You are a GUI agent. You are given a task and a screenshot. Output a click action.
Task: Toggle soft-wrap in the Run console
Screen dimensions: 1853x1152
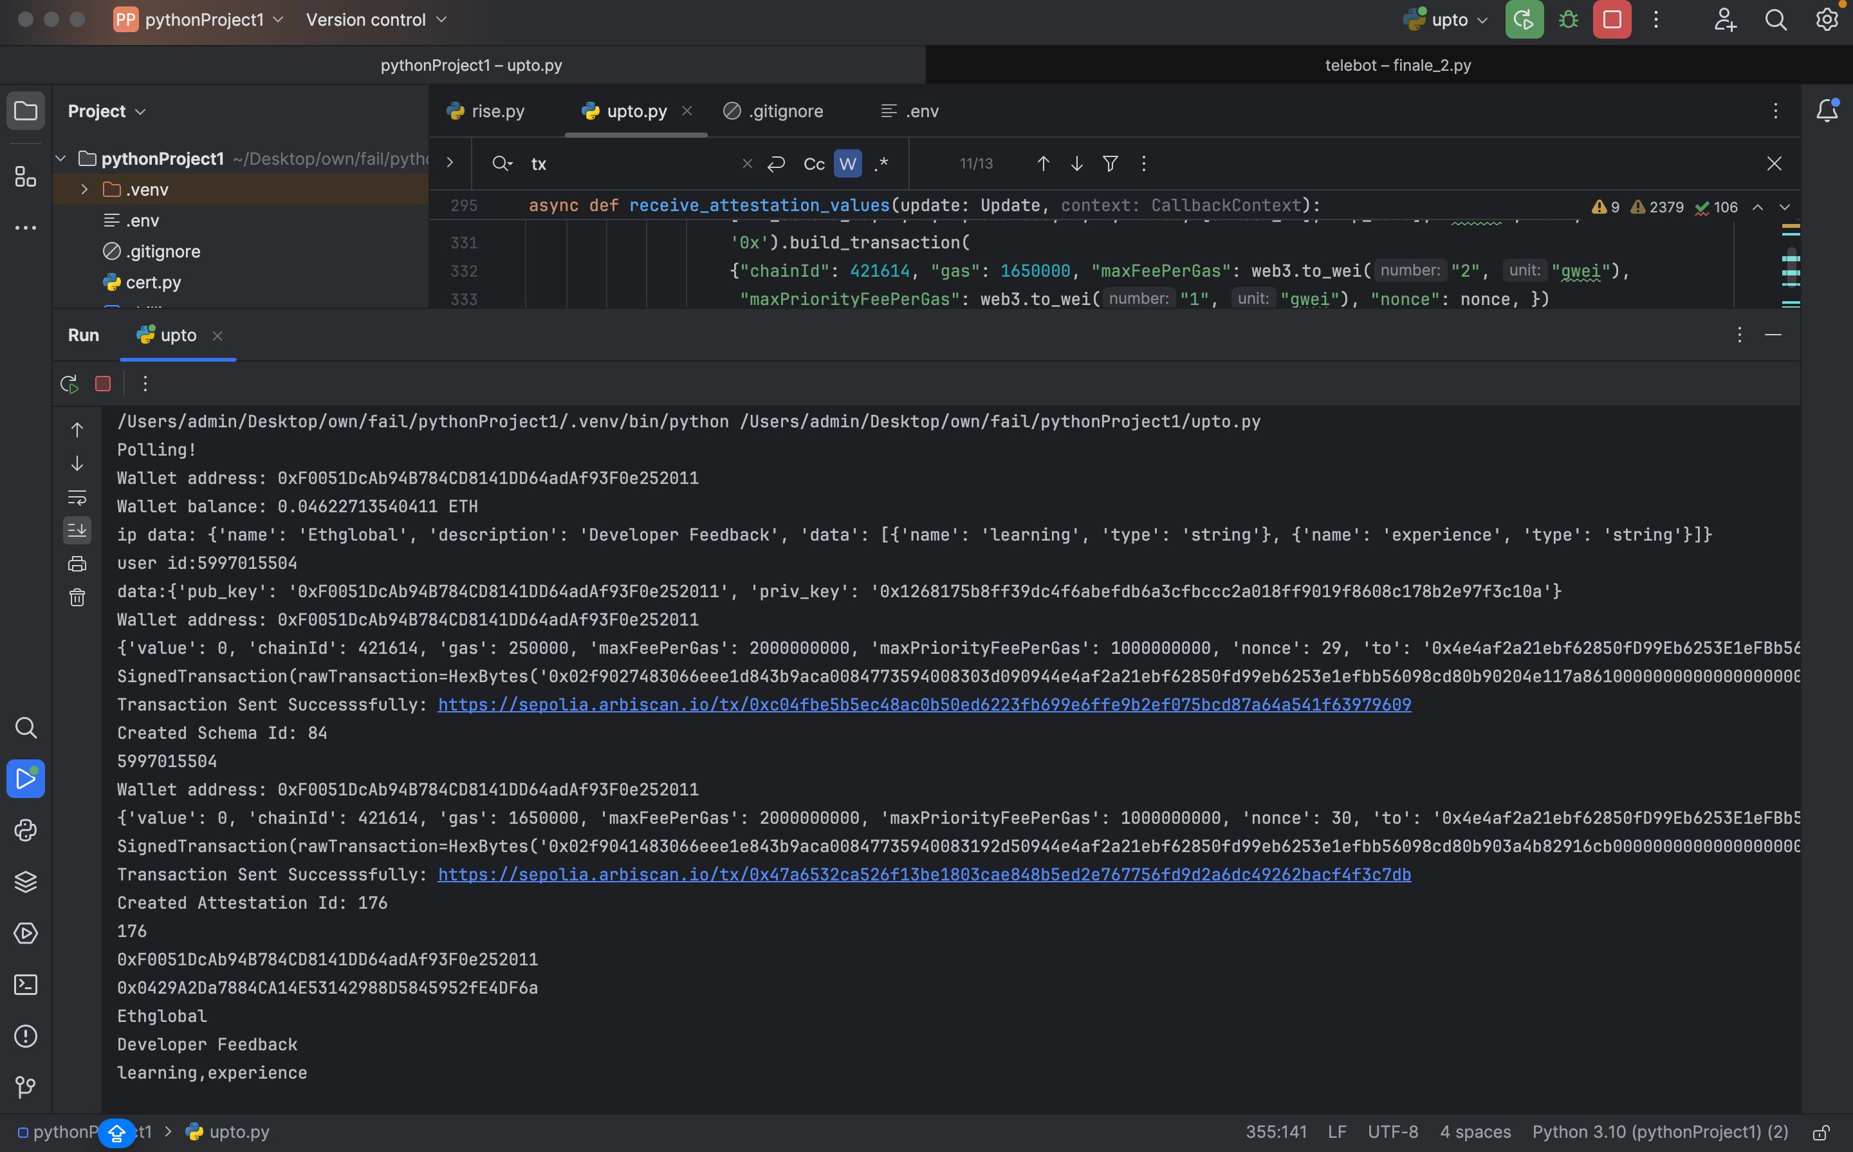point(77,497)
